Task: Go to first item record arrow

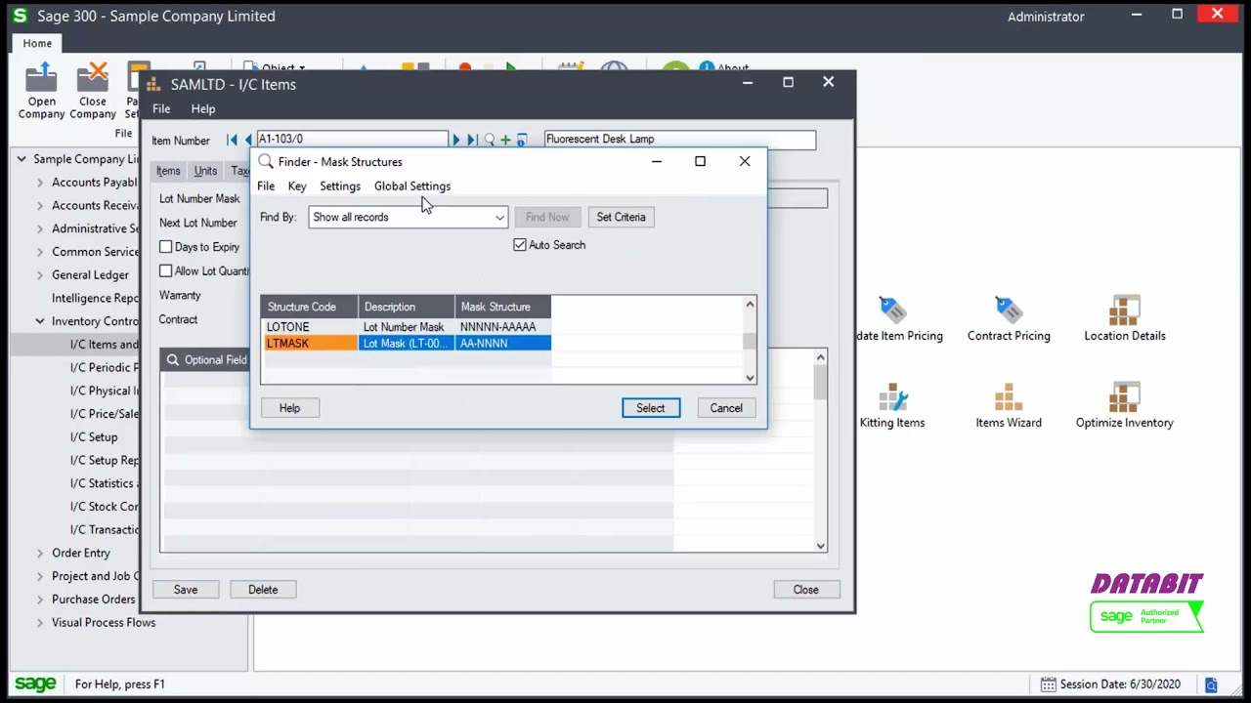Action: coord(232,140)
